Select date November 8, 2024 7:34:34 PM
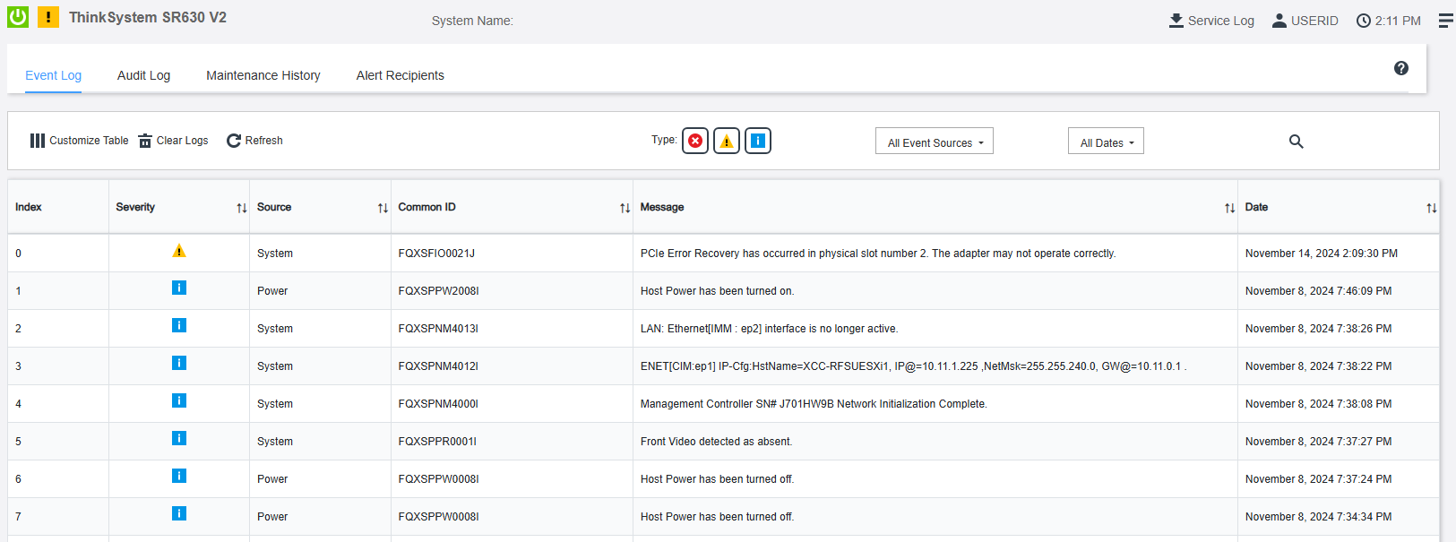Image resolution: width=1456 pixels, height=542 pixels. coord(1319,517)
